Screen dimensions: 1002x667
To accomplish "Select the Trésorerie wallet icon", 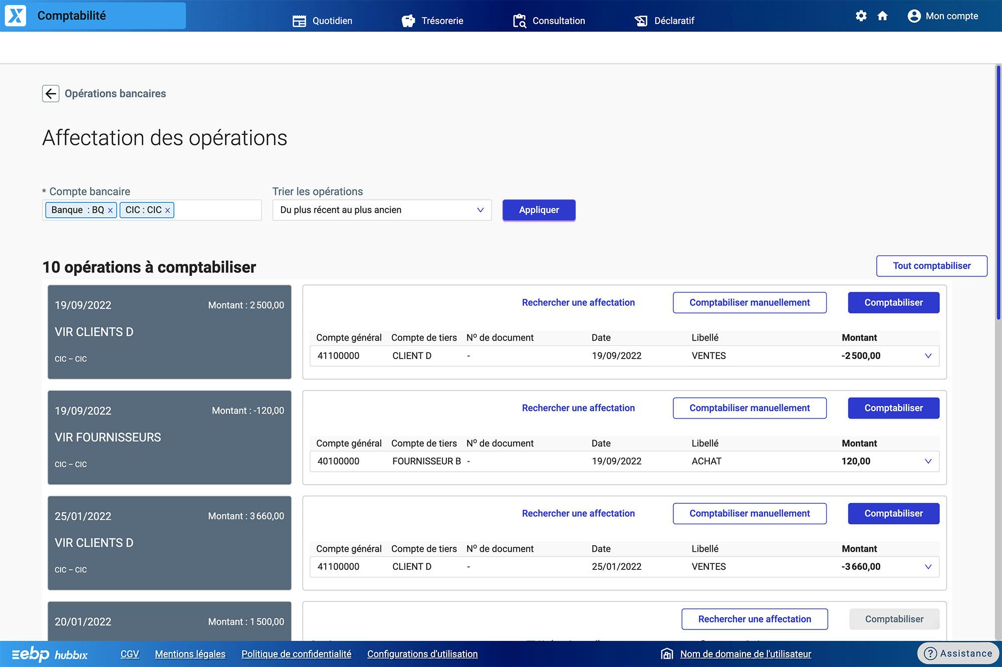I will [408, 21].
